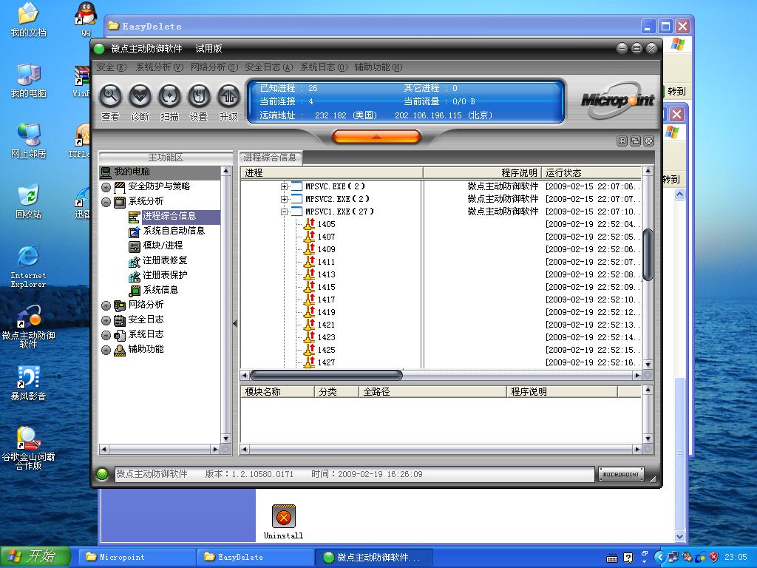This screenshot has width=757, height=568.
Task: Click the green status indicator in status bar
Action: coord(102,474)
